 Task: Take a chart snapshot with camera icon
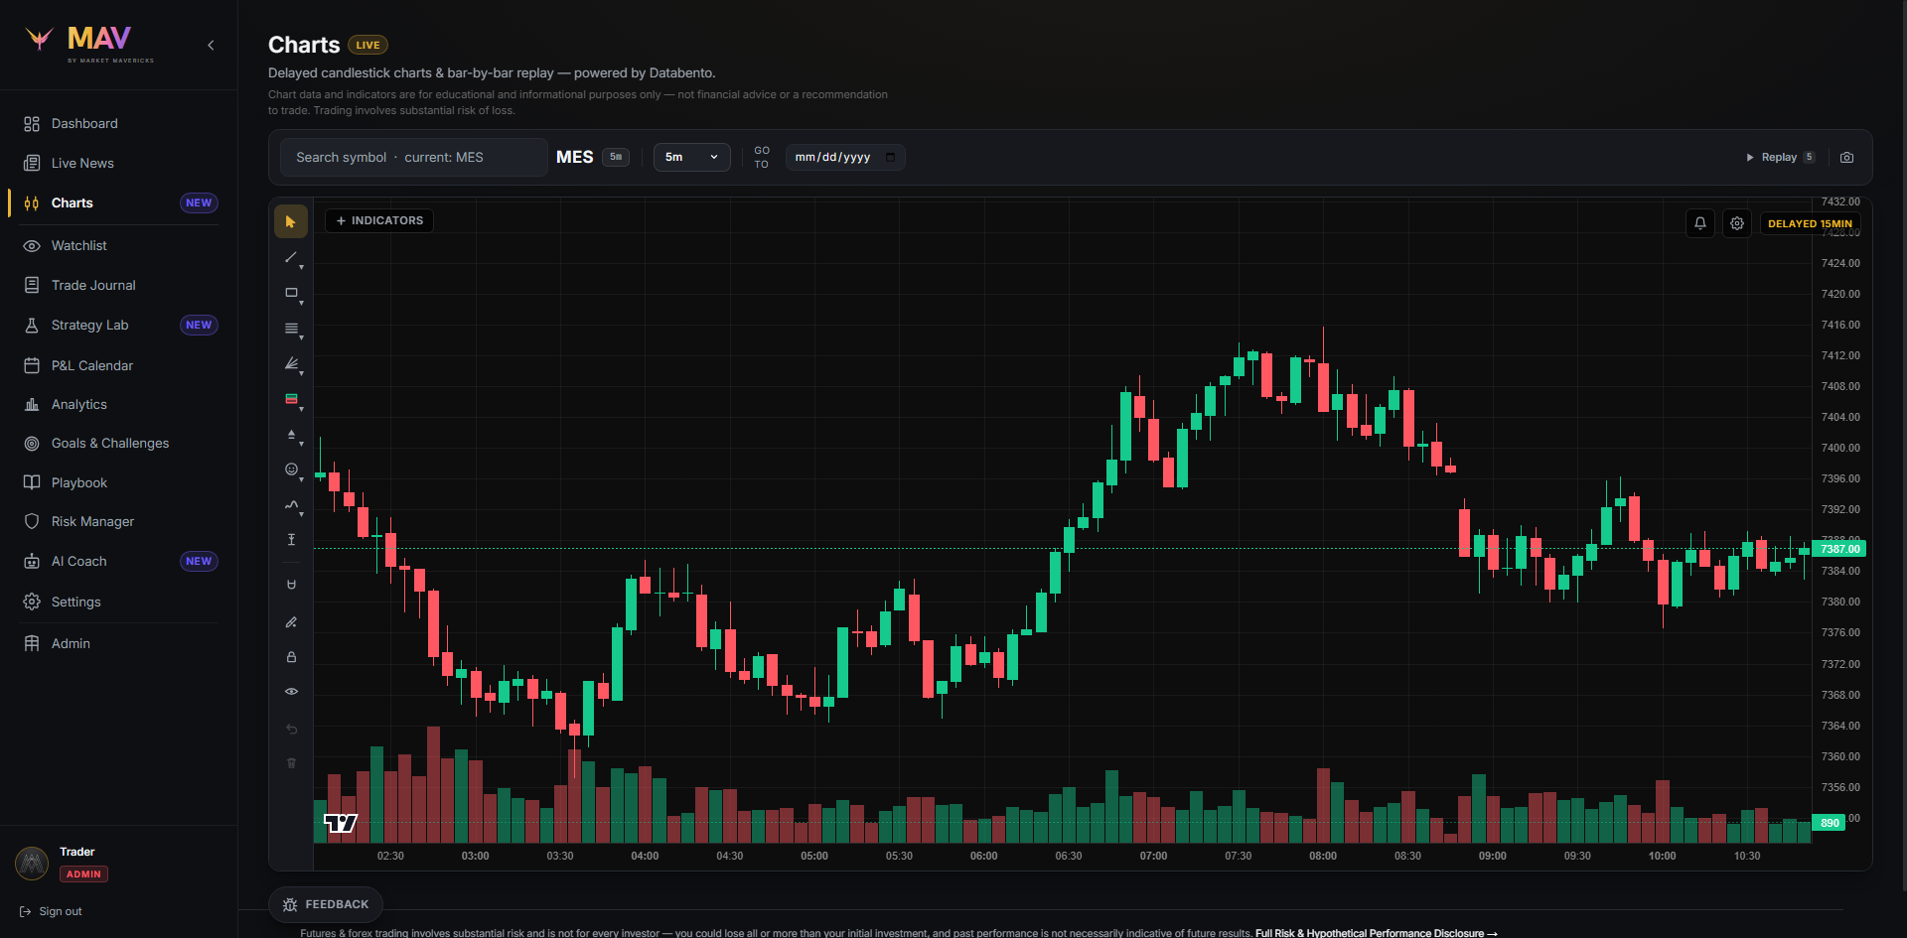pyautogui.click(x=1846, y=158)
